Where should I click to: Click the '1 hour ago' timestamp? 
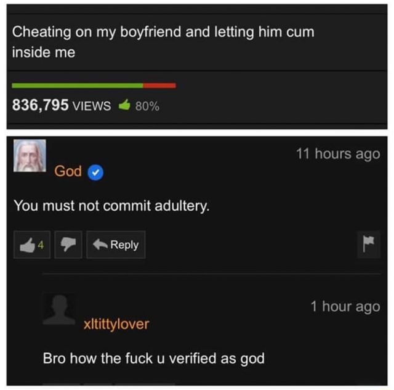(345, 307)
